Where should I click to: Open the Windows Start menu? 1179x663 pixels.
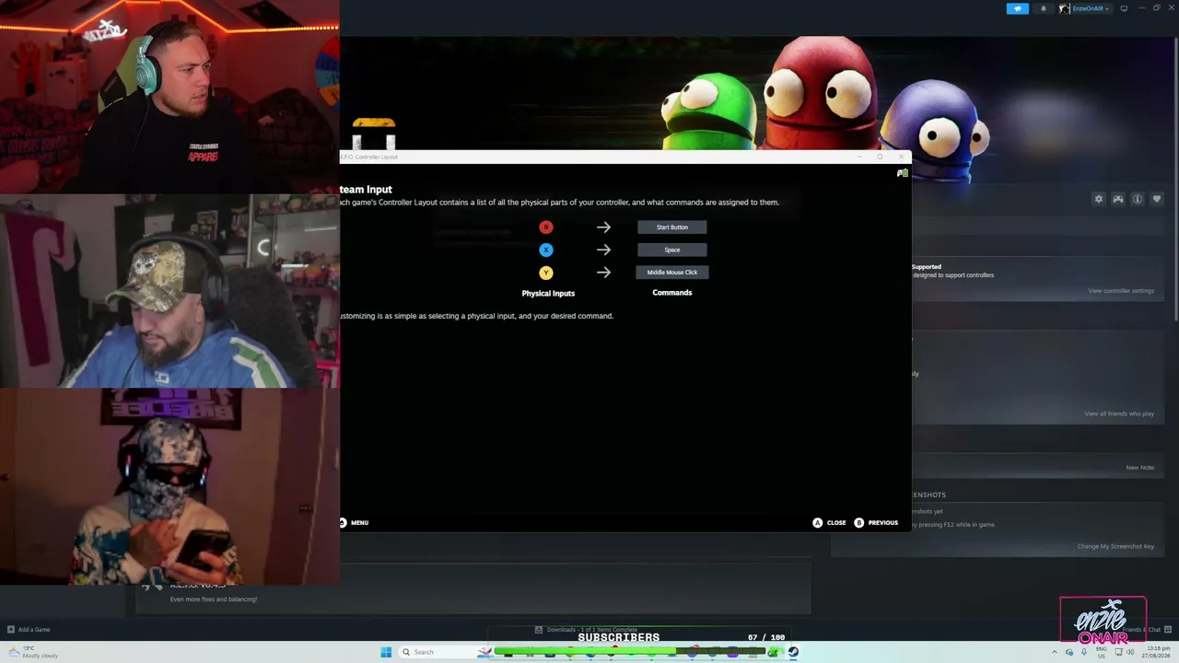pyautogui.click(x=386, y=652)
